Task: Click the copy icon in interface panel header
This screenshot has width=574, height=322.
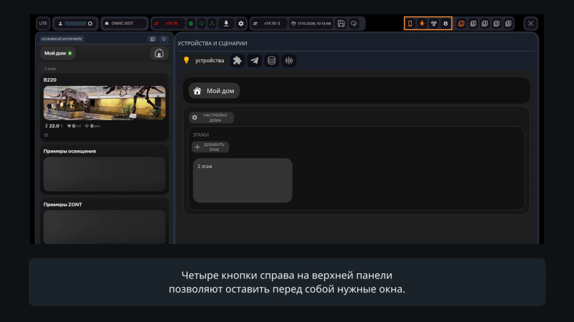Action: 153,39
